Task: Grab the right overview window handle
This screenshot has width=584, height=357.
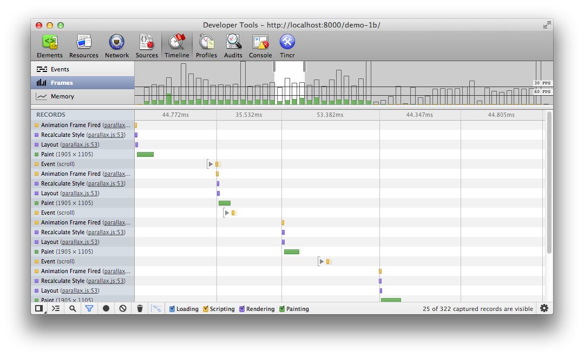Action: tap(304, 67)
